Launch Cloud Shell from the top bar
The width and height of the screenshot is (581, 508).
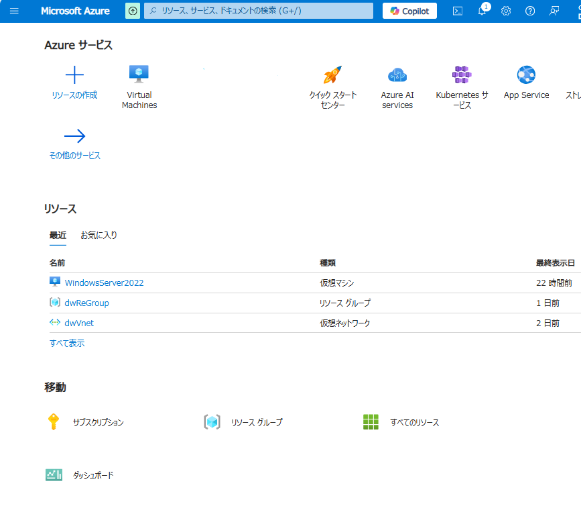coord(458,11)
